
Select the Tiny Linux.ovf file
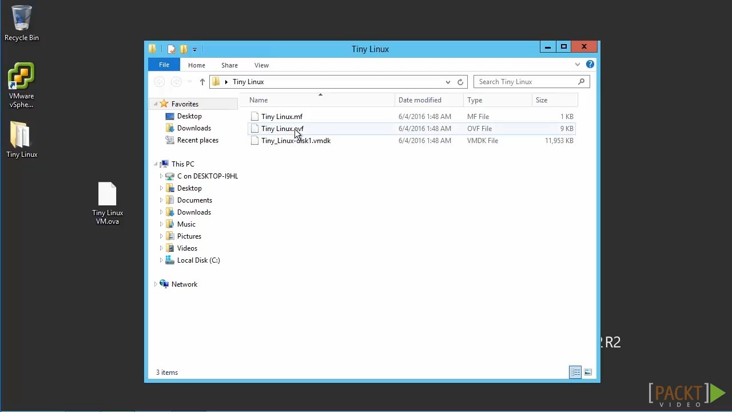(x=282, y=129)
